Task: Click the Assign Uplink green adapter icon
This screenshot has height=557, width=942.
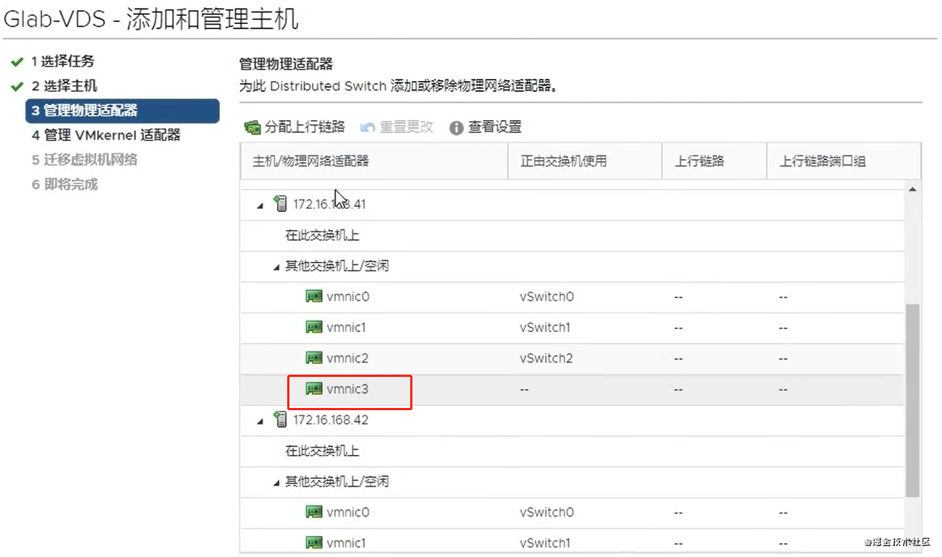Action: [x=253, y=127]
